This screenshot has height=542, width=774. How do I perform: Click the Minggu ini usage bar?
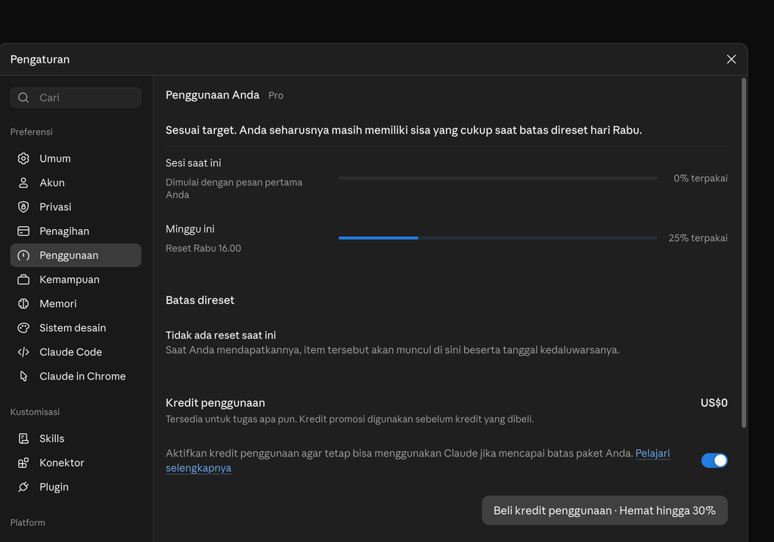[x=497, y=238]
